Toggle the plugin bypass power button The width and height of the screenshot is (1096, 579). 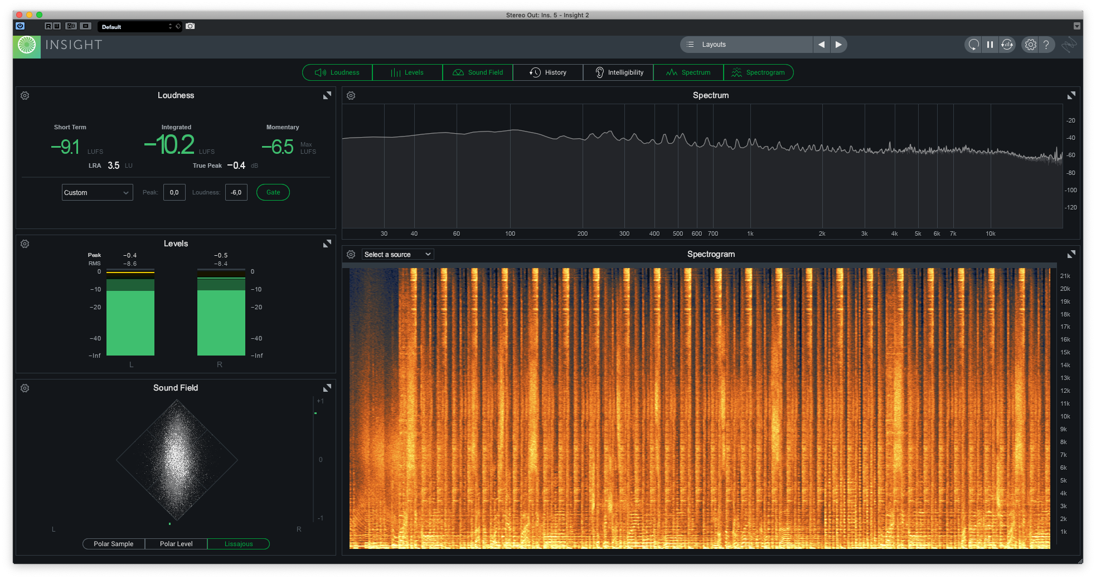(20, 26)
